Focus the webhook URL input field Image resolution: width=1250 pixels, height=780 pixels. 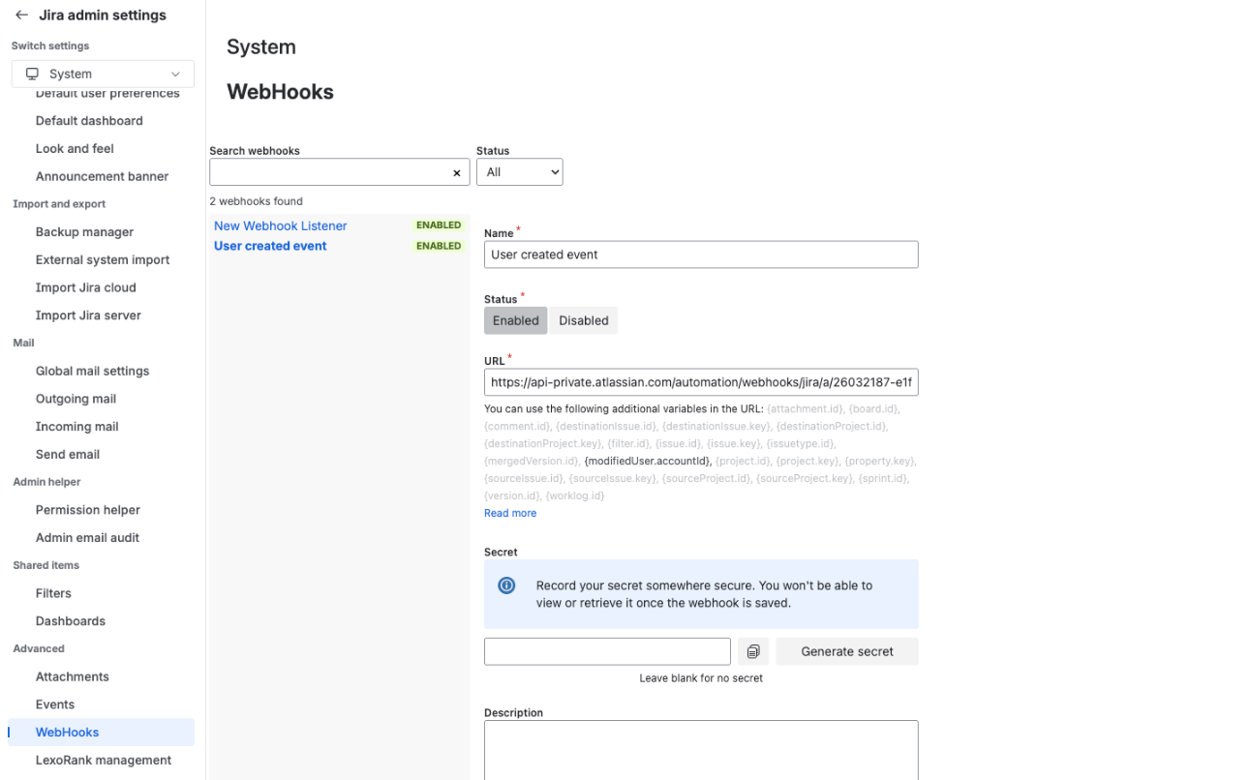[700, 381]
